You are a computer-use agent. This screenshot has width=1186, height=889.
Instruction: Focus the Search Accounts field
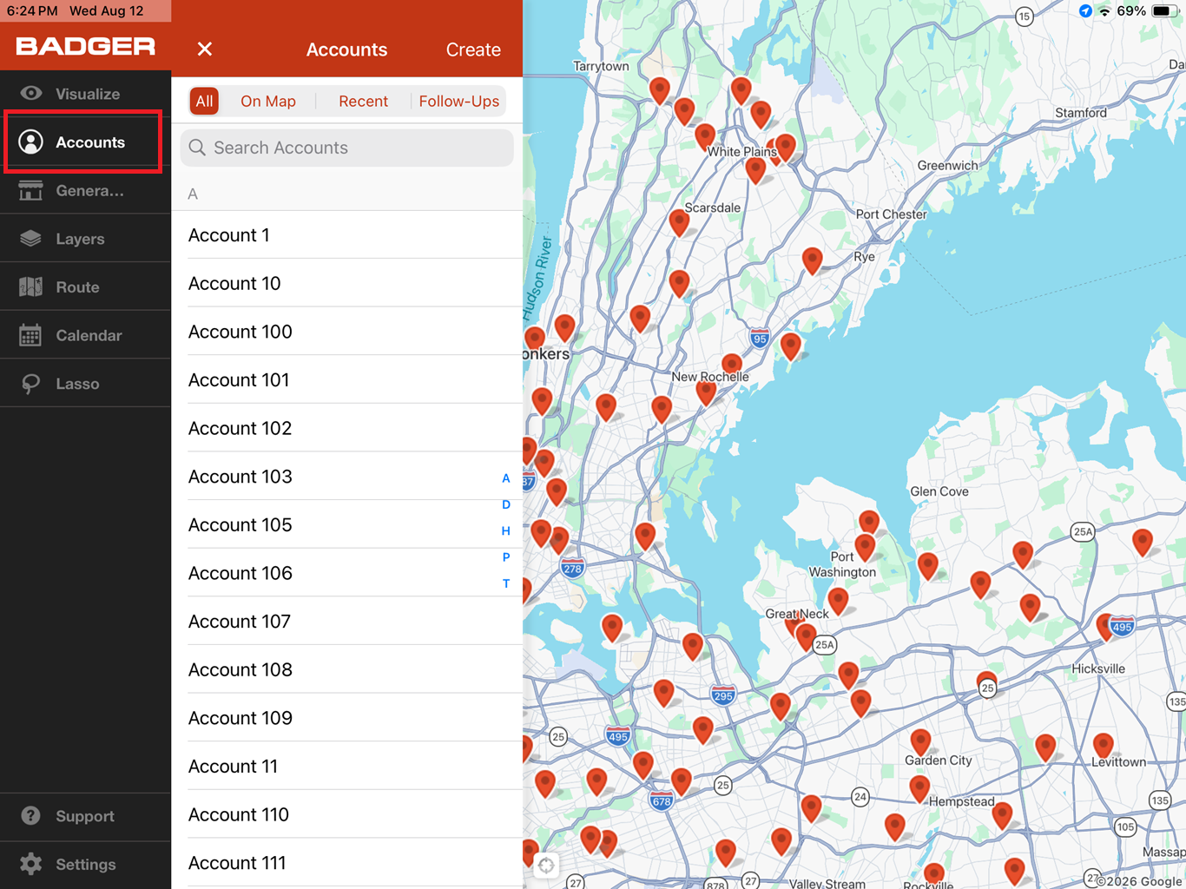pyautogui.click(x=346, y=148)
